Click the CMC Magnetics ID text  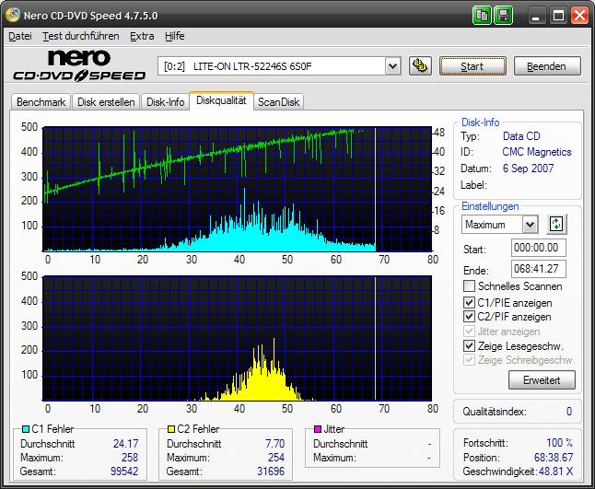(x=537, y=152)
